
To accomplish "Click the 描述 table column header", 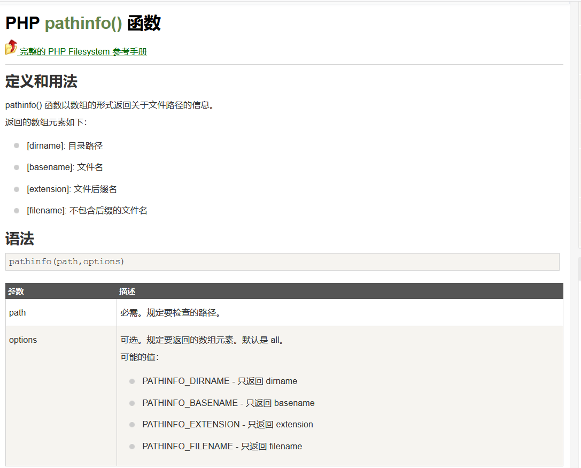I will [x=127, y=291].
